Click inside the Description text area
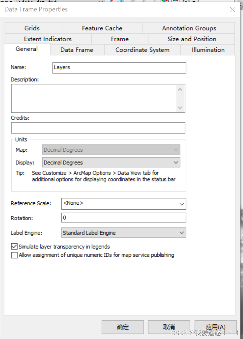Image resolution: width=243 pixels, height=339 pixels. click(94, 98)
